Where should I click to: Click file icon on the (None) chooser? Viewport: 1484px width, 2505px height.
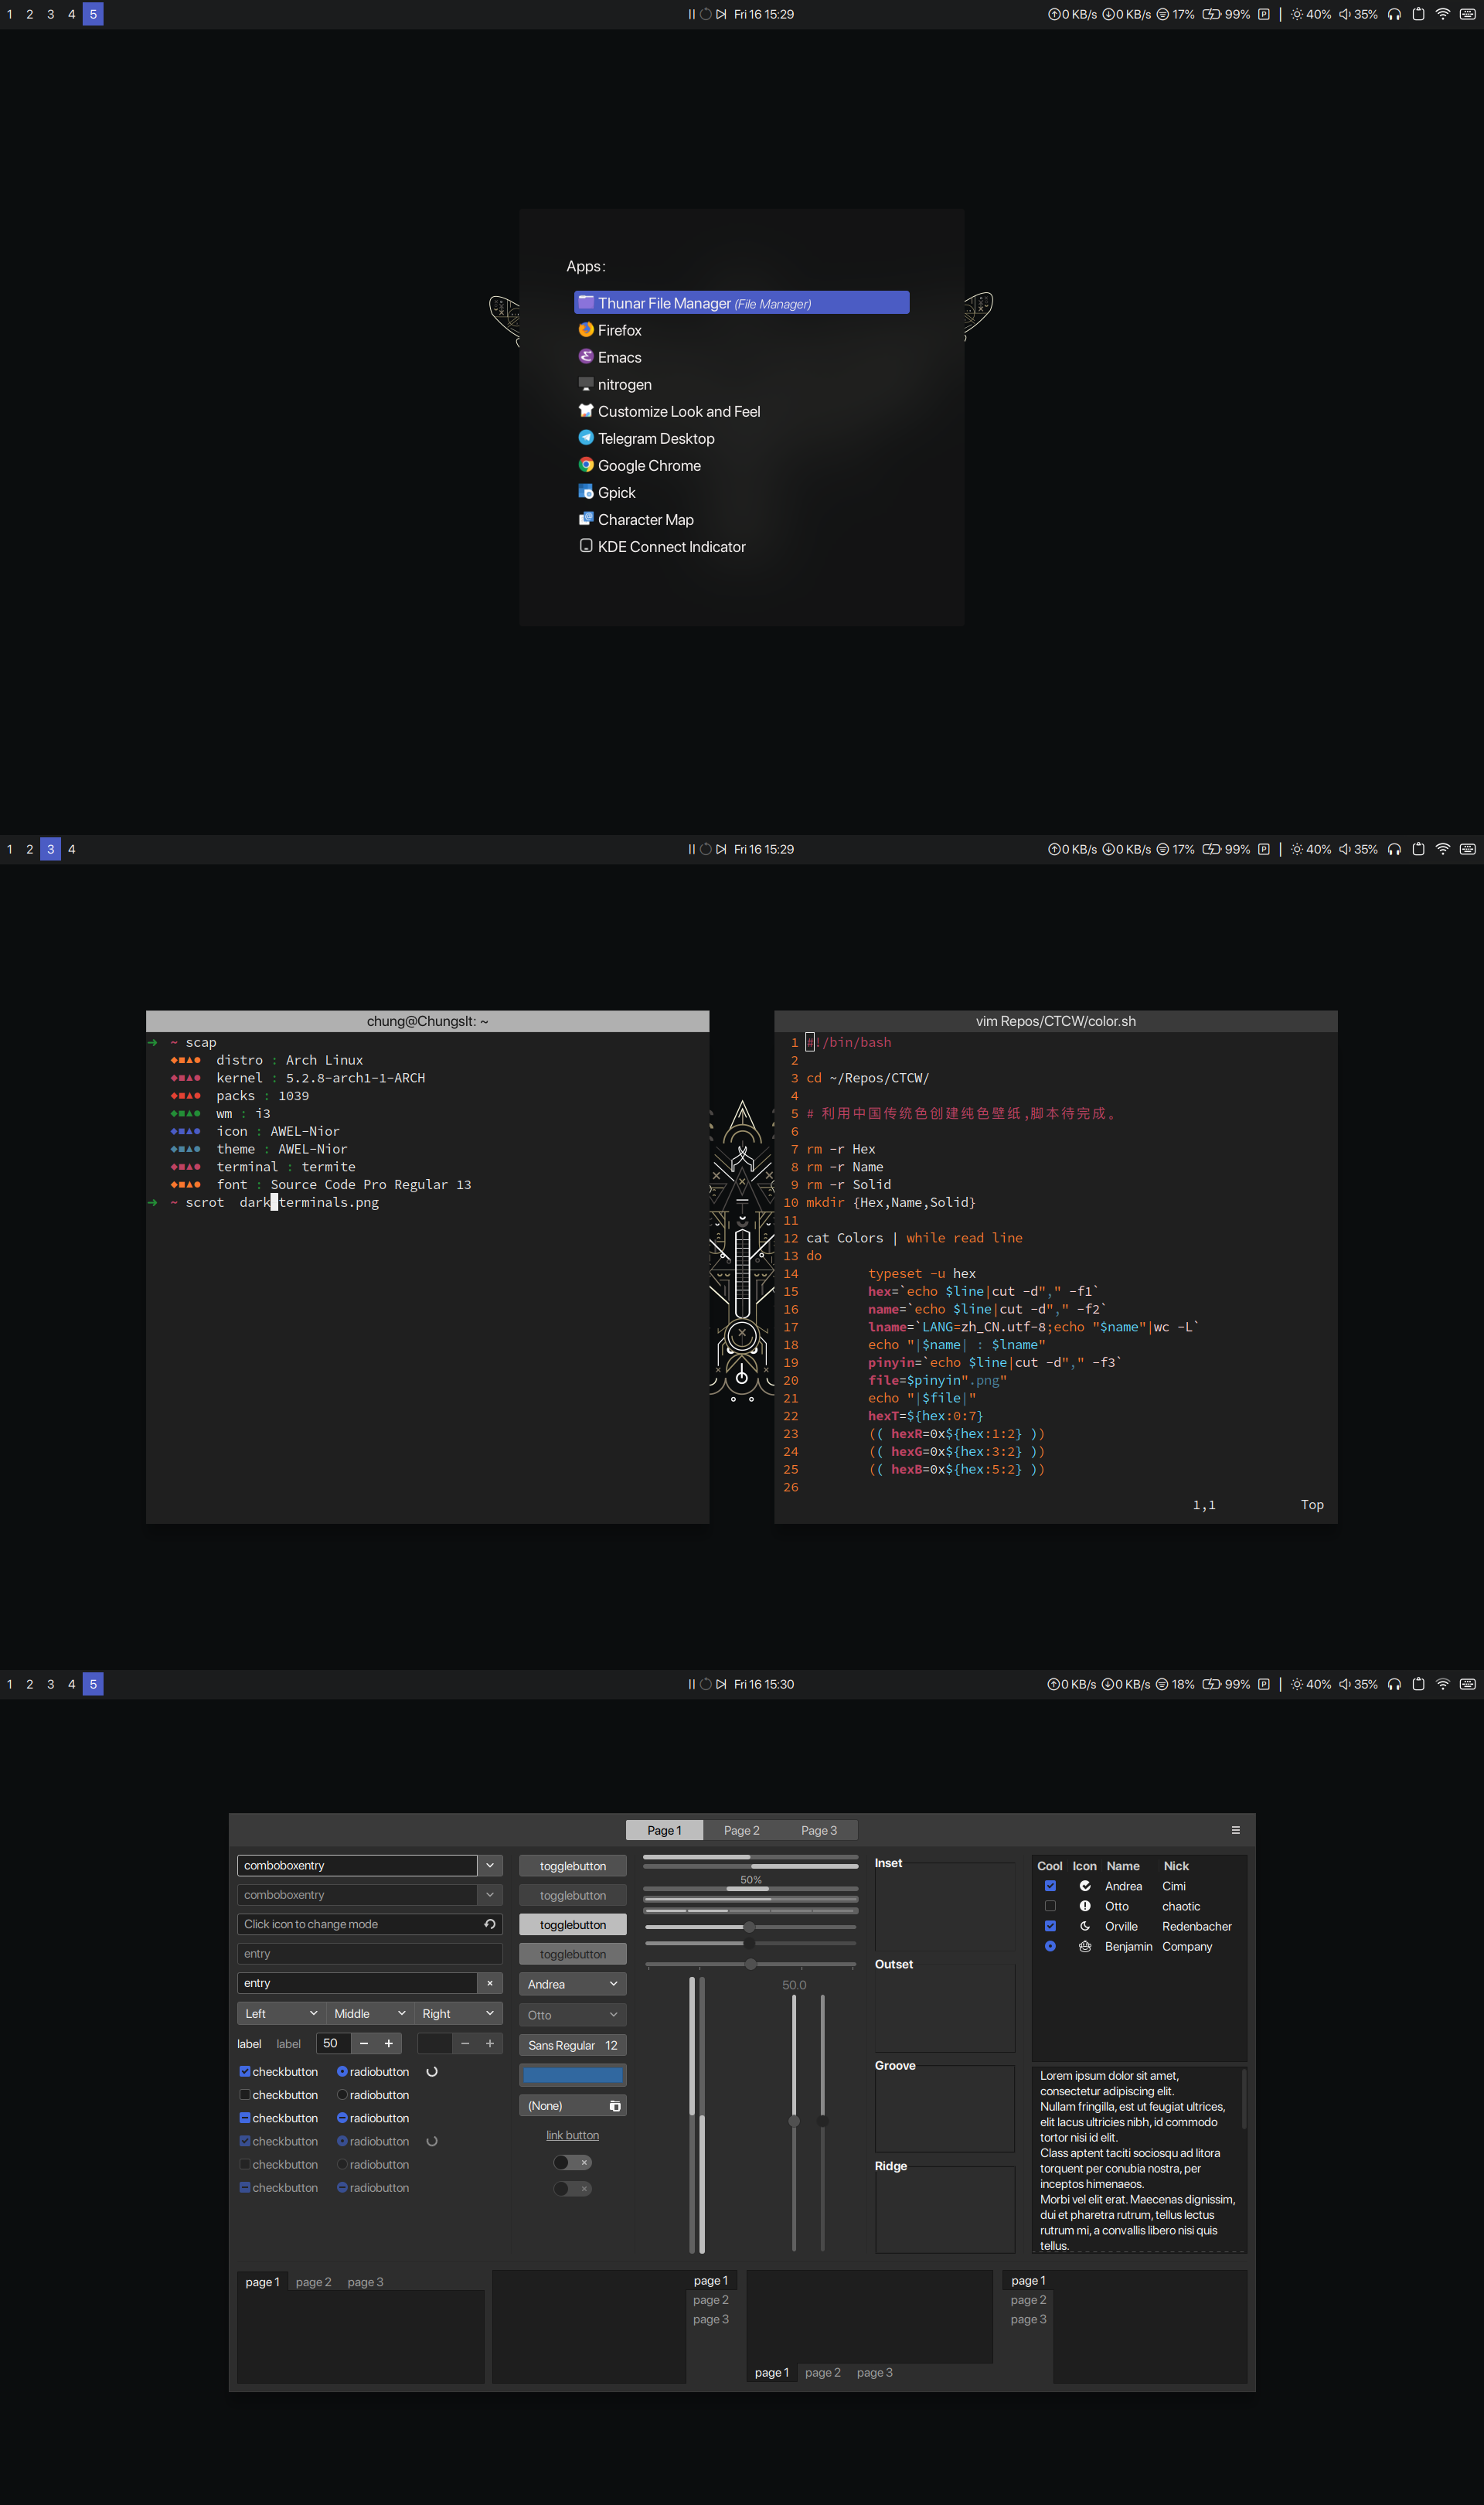coord(615,2106)
